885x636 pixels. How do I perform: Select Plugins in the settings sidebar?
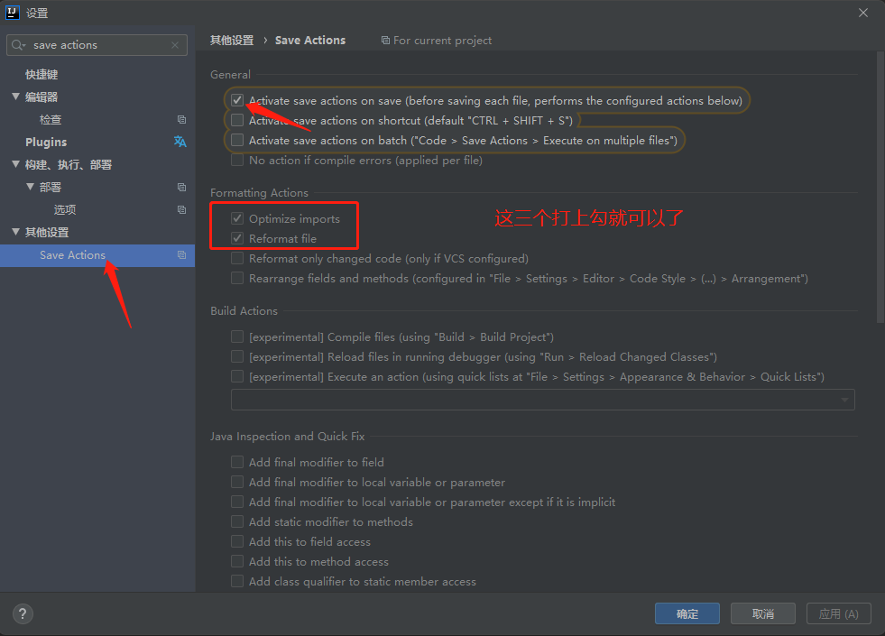click(48, 142)
